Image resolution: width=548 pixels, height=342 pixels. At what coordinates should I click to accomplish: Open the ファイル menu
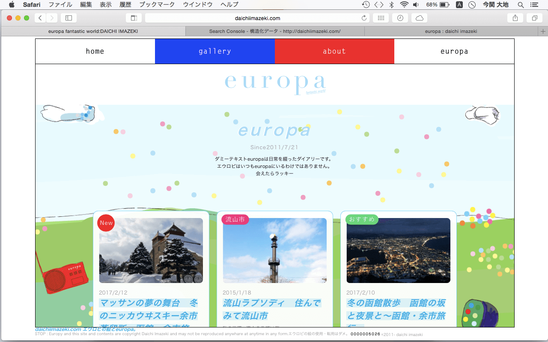coord(60,5)
